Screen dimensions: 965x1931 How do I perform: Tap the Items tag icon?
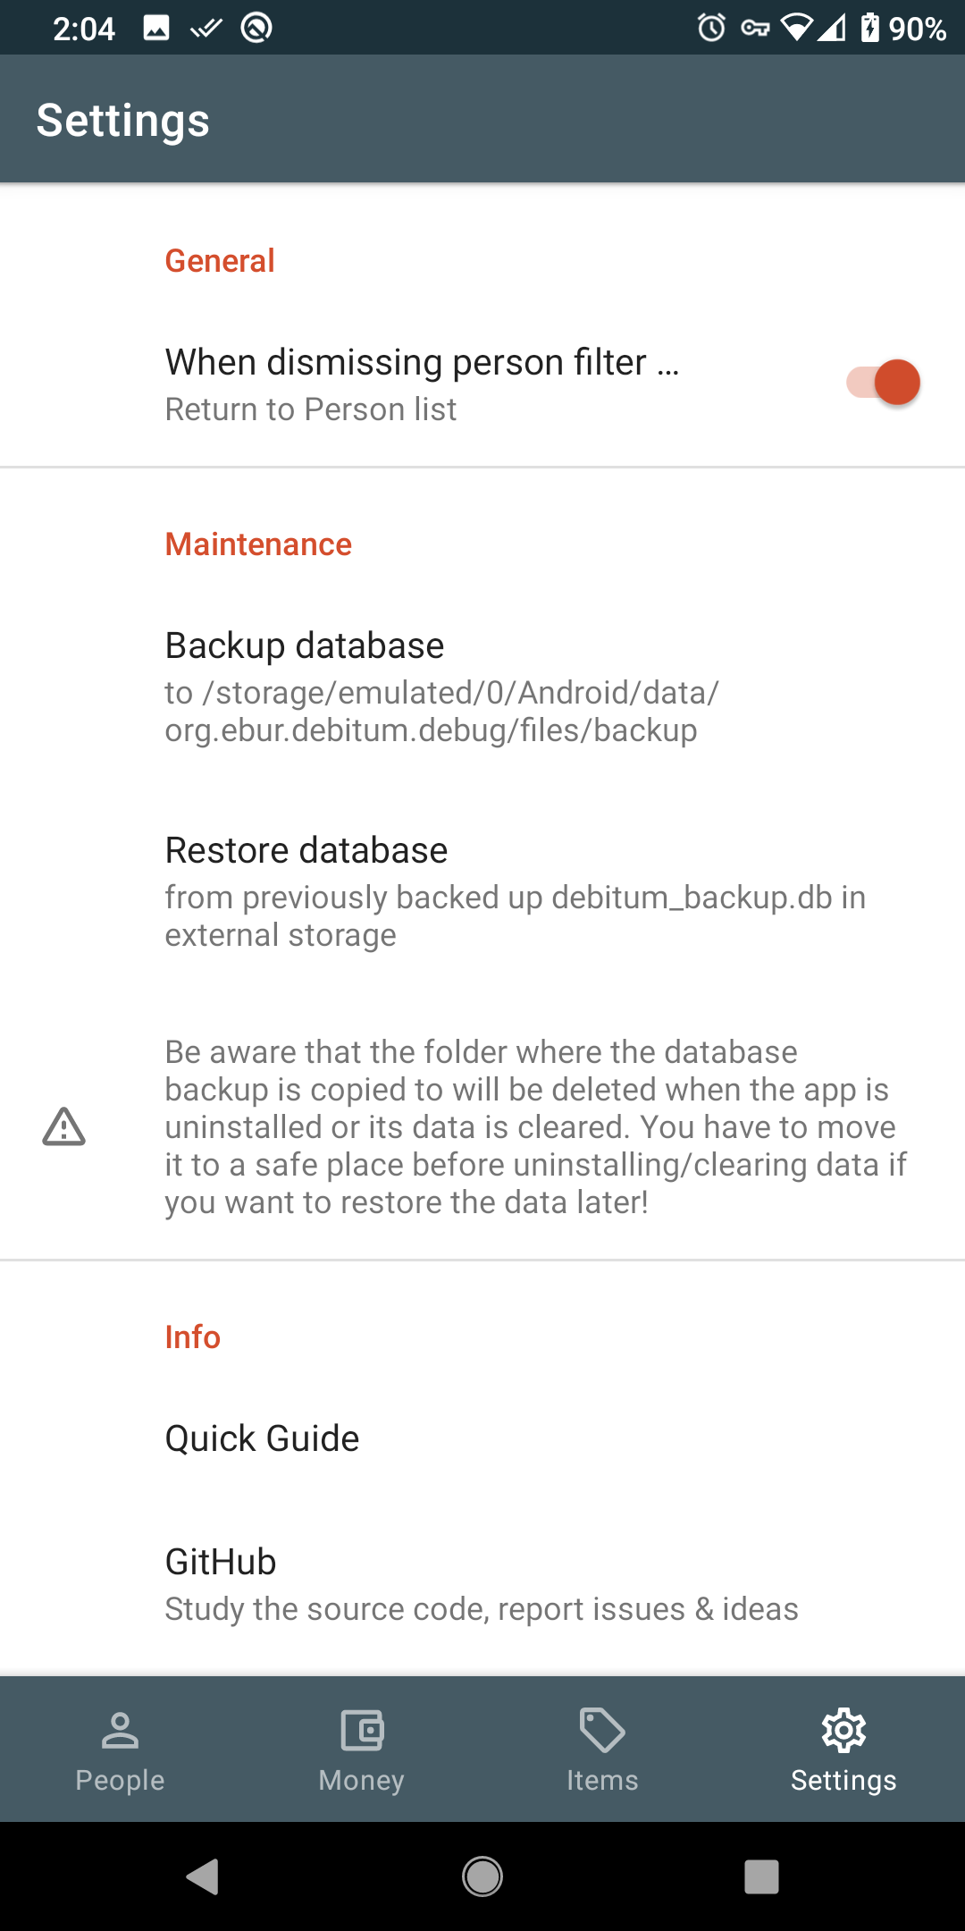pos(602,1730)
